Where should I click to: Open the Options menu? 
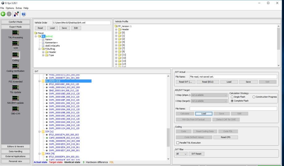pyautogui.click(x=10, y=8)
